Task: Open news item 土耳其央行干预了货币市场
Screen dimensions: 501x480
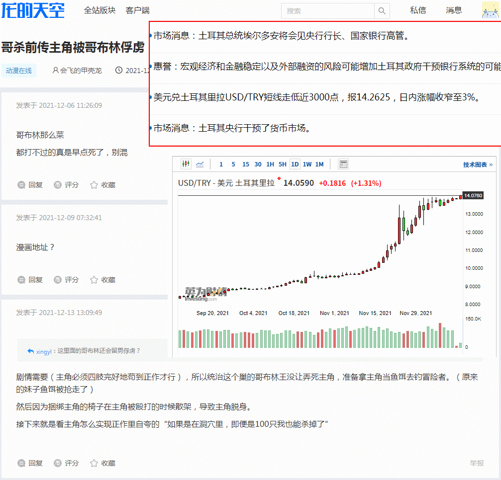Action: [232, 128]
